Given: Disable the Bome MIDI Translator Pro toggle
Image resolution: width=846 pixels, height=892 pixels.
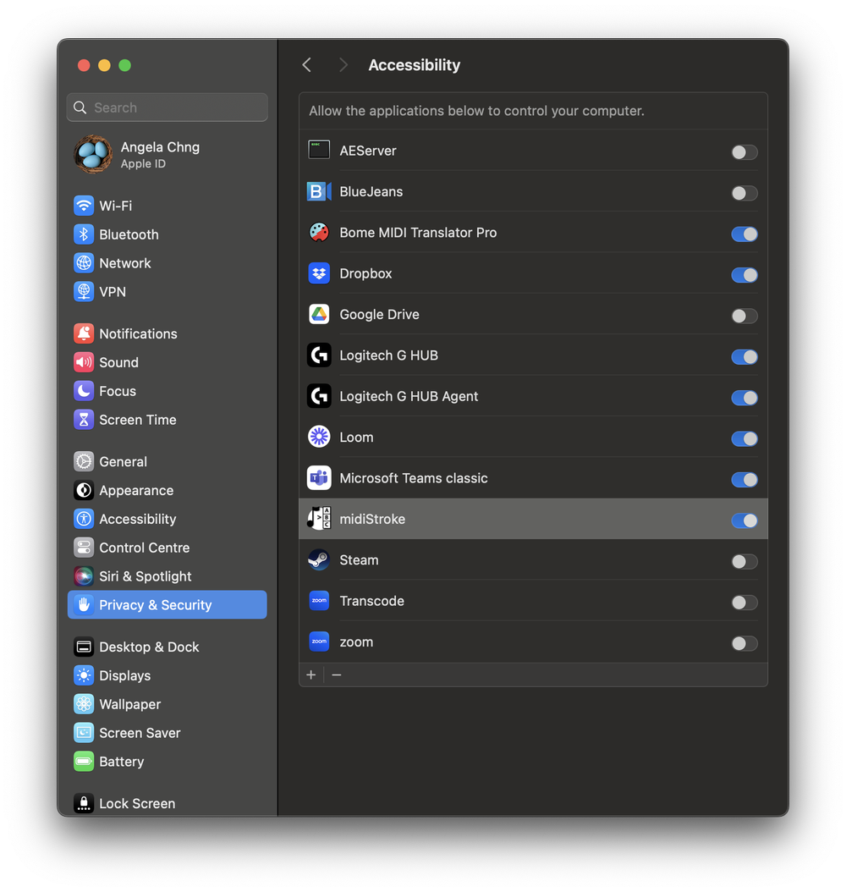Looking at the screenshot, I should pos(744,234).
